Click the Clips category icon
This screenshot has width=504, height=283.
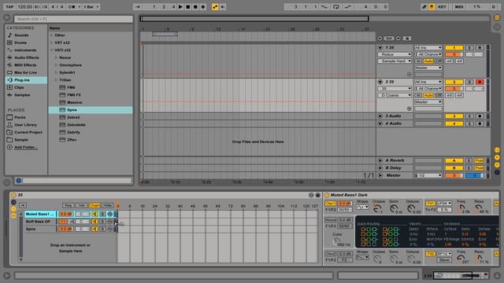(9, 87)
